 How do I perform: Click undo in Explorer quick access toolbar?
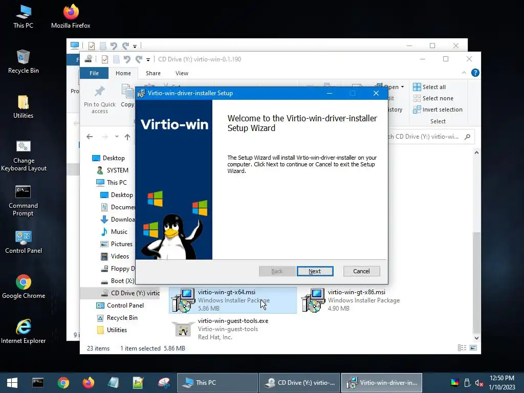[x=127, y=59]
